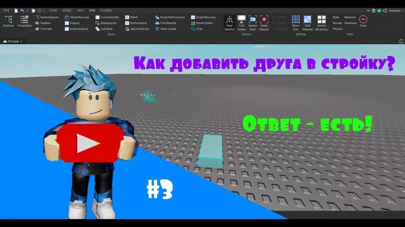
Task: Open the Script Performance window
Action: click(x=170, y=17)
